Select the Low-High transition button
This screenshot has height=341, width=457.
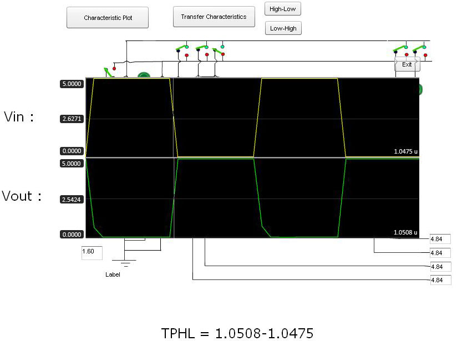(283, 28)
